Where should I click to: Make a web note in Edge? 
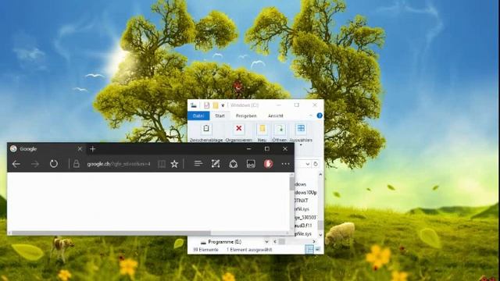[216, 164]
